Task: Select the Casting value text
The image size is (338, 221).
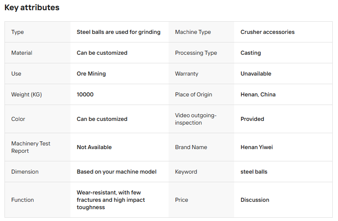Action: [251, 53]
